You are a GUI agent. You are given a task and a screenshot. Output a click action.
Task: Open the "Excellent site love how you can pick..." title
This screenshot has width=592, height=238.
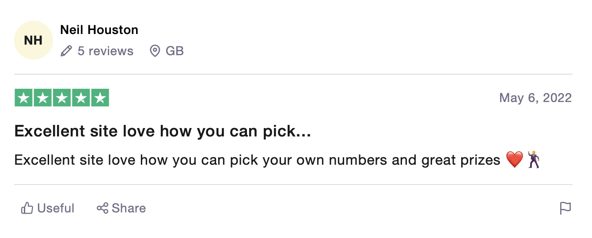pyautogui.click(x=163, y=131)
